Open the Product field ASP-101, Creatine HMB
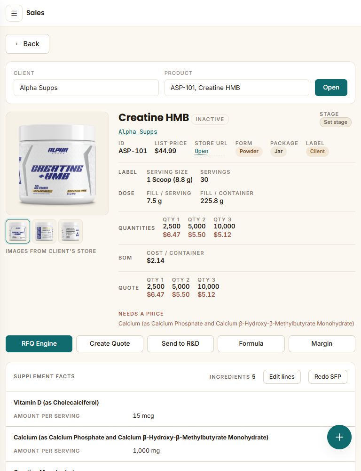 point(236,88)
